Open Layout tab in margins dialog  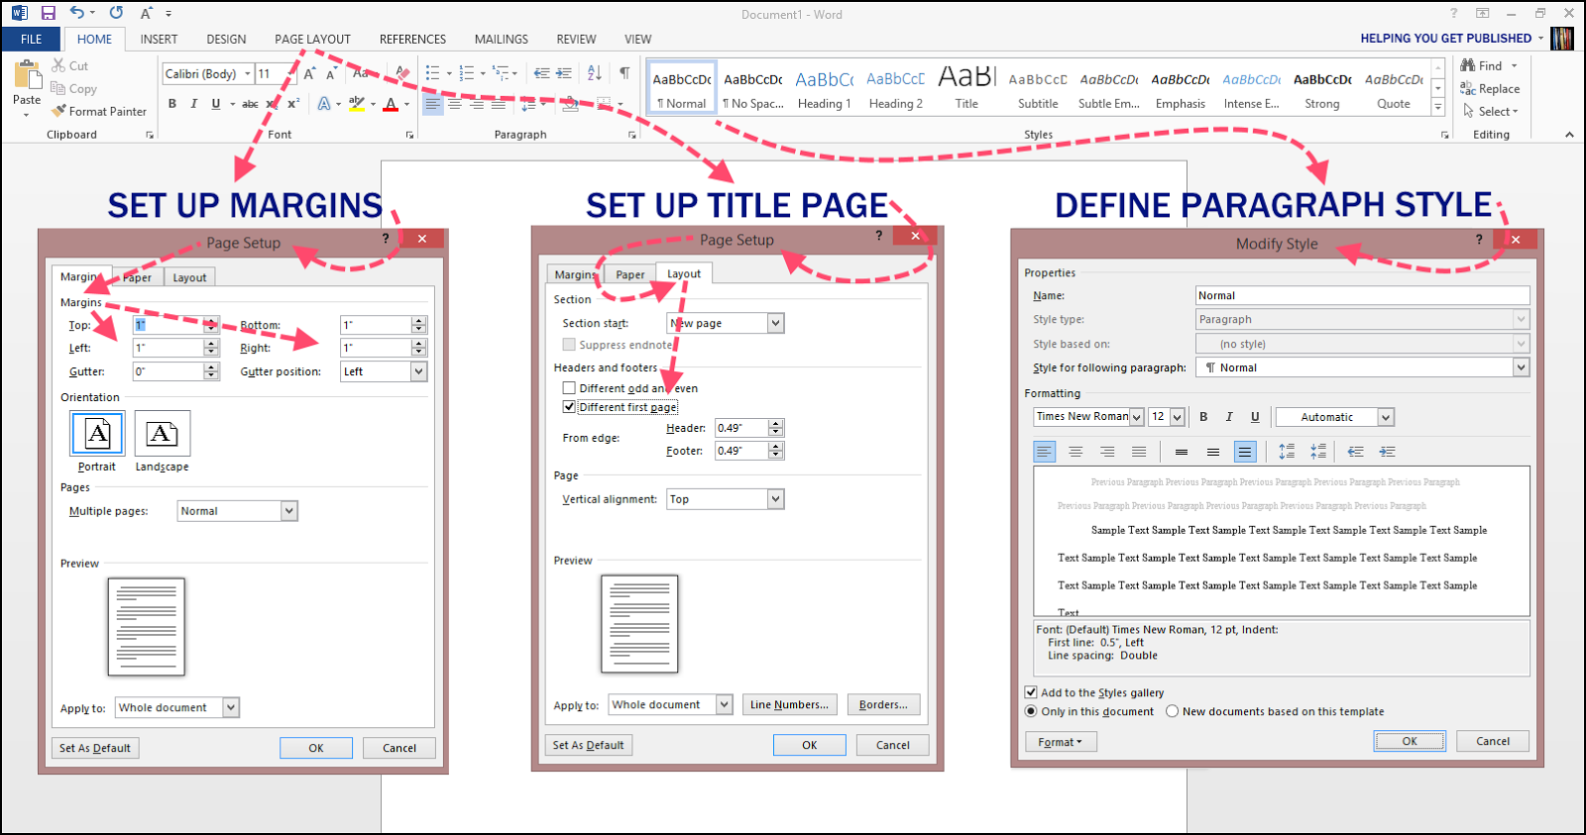[x=189, y=277]
